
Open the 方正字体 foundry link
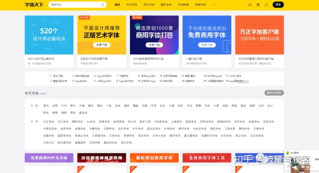click(49, 122)
